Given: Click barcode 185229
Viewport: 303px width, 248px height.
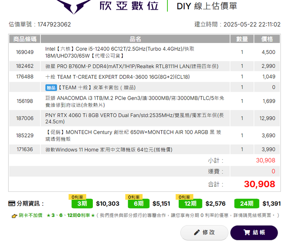Looking at the screenshot, I should click(25, 136).
